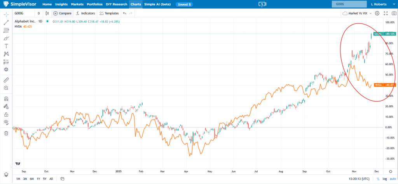Click the GOOG symbol search field
Viewport: 398px width, 184px height.
coord(349,4)
